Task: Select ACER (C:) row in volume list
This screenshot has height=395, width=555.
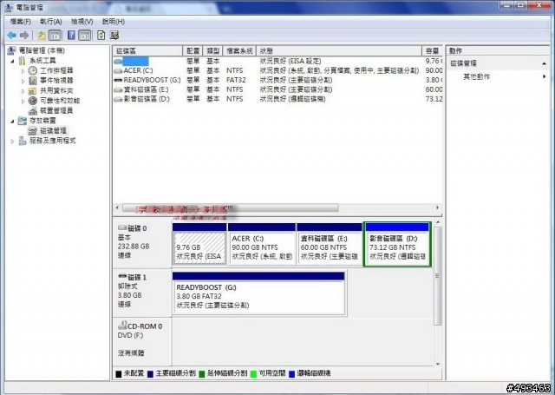Action: pyautogui.click(x=277, y=70)
